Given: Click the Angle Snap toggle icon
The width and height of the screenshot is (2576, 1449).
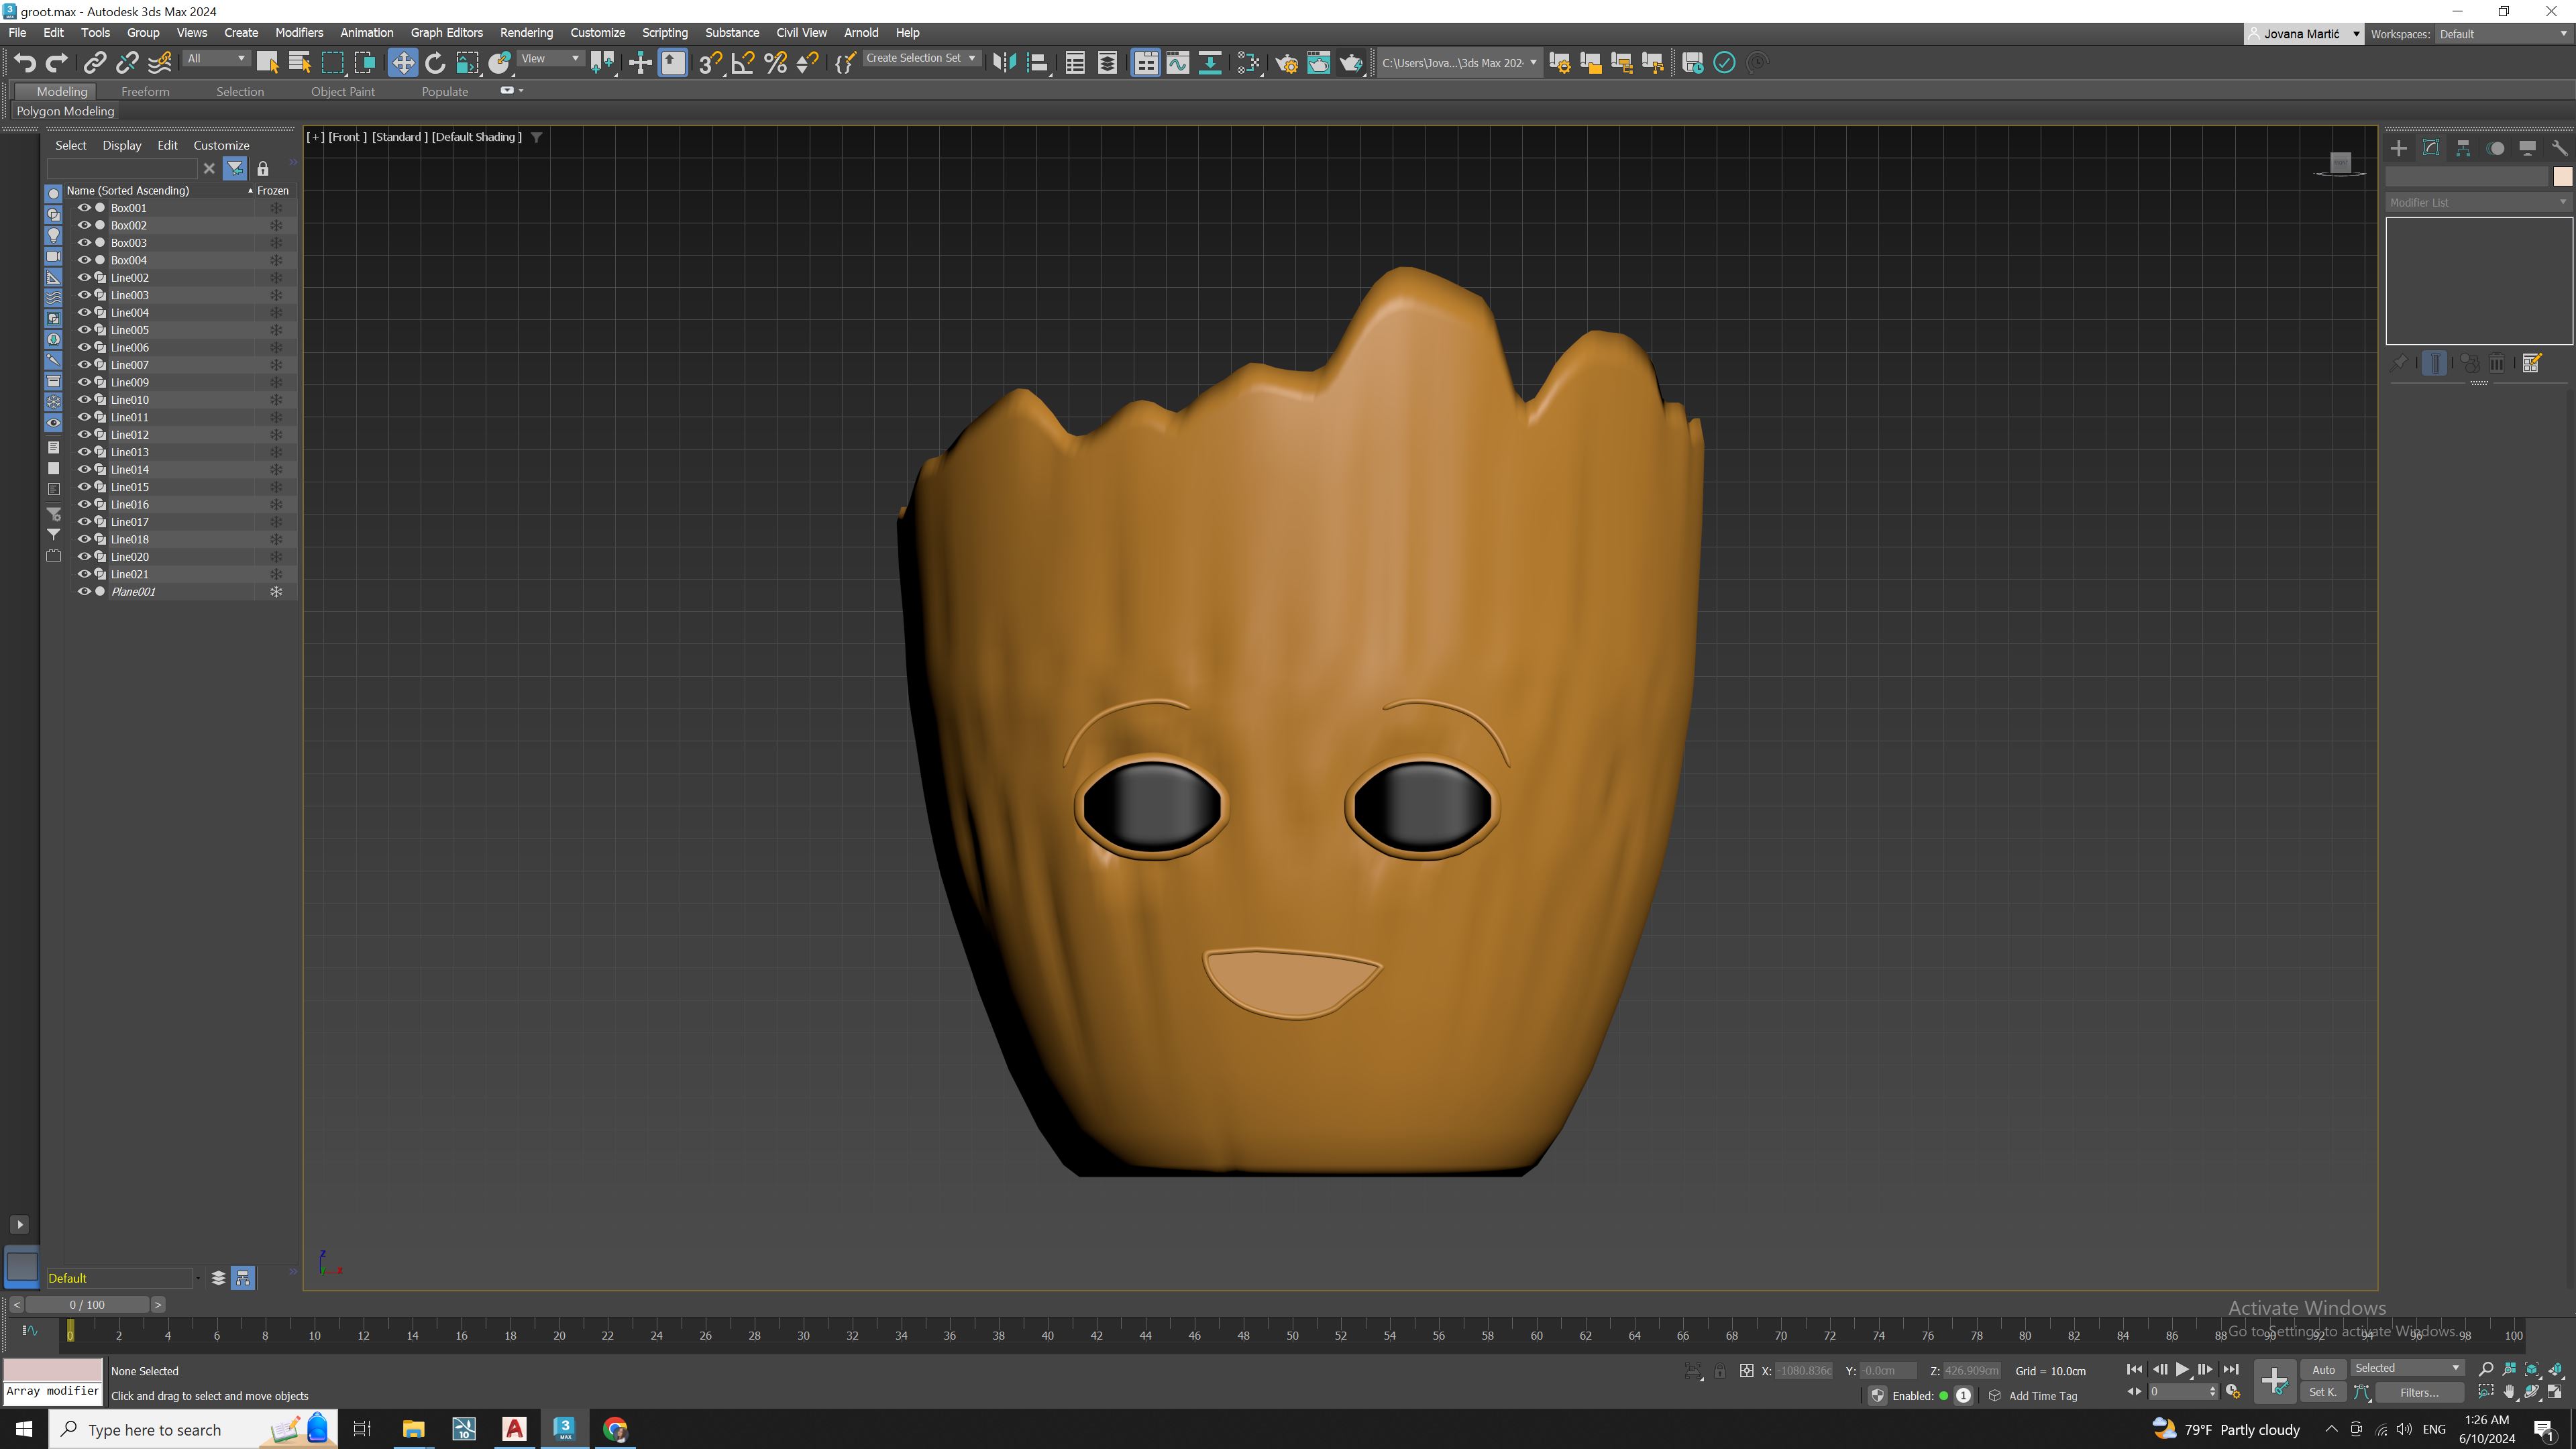Looking at the screenshot, I should [743, 63].
